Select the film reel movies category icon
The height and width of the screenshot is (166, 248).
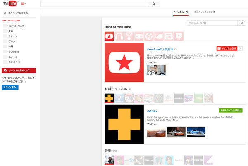pyautogui.click(x=149, y=36)
